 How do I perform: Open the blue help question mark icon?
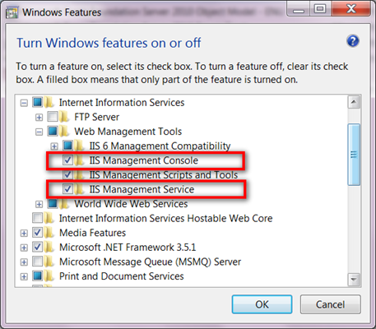pos(353,41)
